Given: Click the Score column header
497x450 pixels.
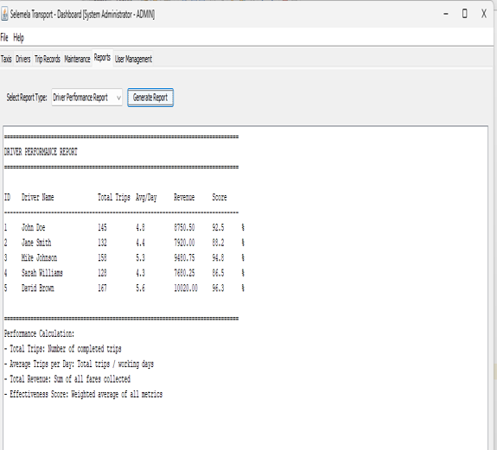Looking at the screenshot, I should pyautogui.click(x=220, y=197).
